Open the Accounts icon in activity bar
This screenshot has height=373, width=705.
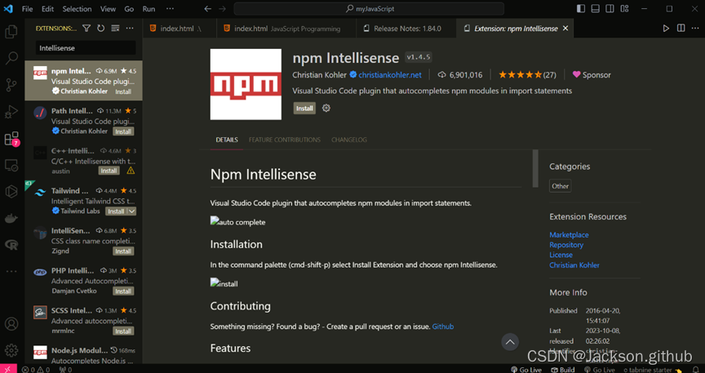pyautogui.click(x=11, y=323)
